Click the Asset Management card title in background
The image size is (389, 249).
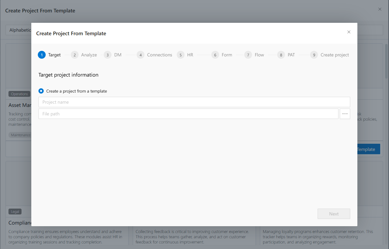point(20,105)
